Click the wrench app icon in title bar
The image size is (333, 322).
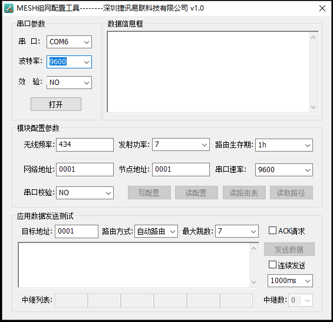point(8,8)
